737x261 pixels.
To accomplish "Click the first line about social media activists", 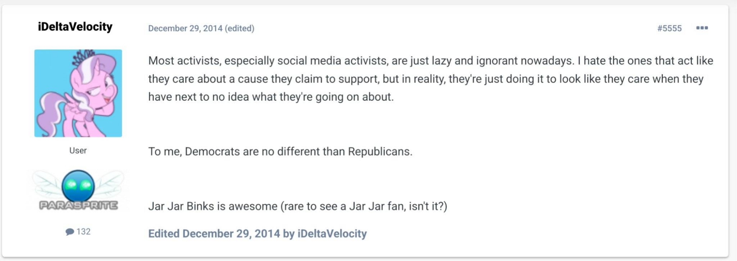I will [430, 61].
